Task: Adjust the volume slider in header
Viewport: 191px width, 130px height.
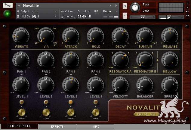Action: 171,17
